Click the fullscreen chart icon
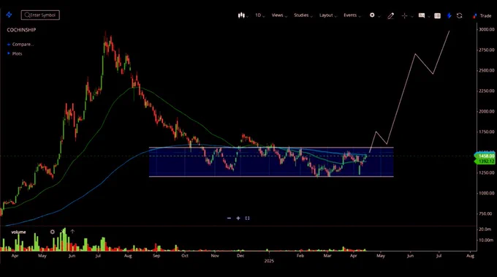Viewport: 497px width, 277px height. coord(247,218)
